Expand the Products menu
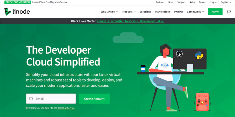 pos(129,12)
